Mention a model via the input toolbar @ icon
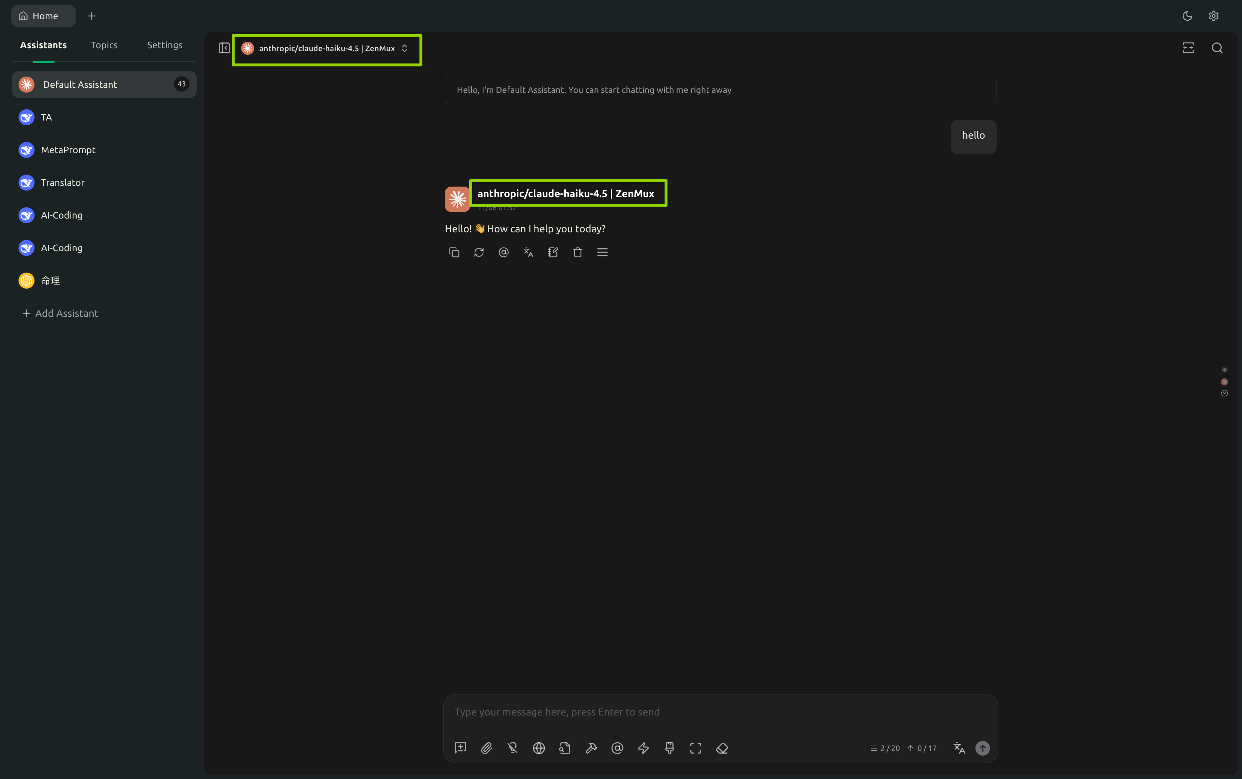This screenshot has height=779, width=1242. pyautogui.click(x=617, y=748)
